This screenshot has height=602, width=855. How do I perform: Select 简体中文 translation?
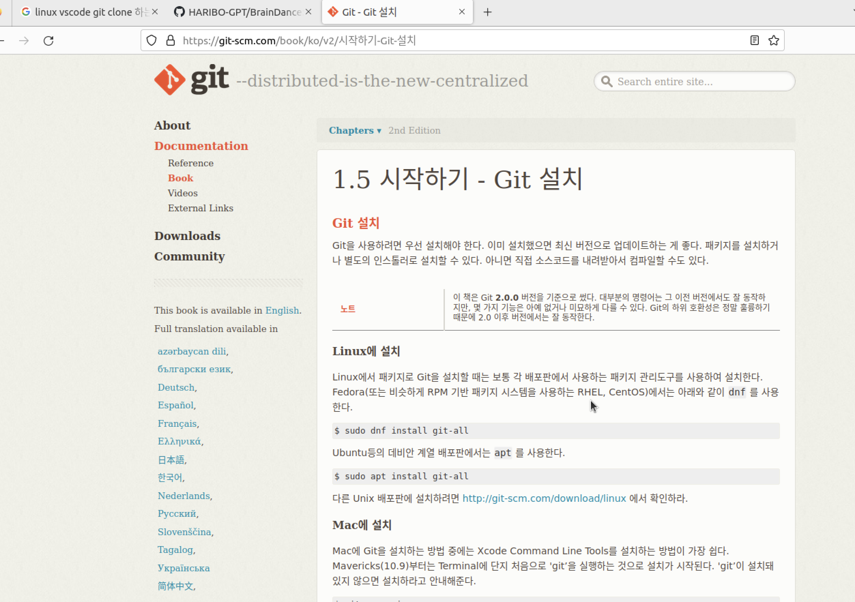pos(175,586)
